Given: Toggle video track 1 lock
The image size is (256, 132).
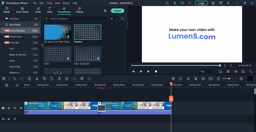Looking at the screenshot, I should coord(9,108).
